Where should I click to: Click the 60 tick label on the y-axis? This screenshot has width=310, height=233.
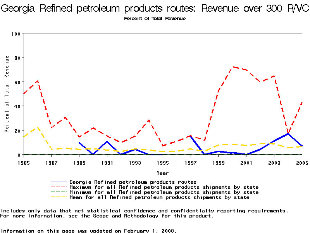[x=17, y=82]
